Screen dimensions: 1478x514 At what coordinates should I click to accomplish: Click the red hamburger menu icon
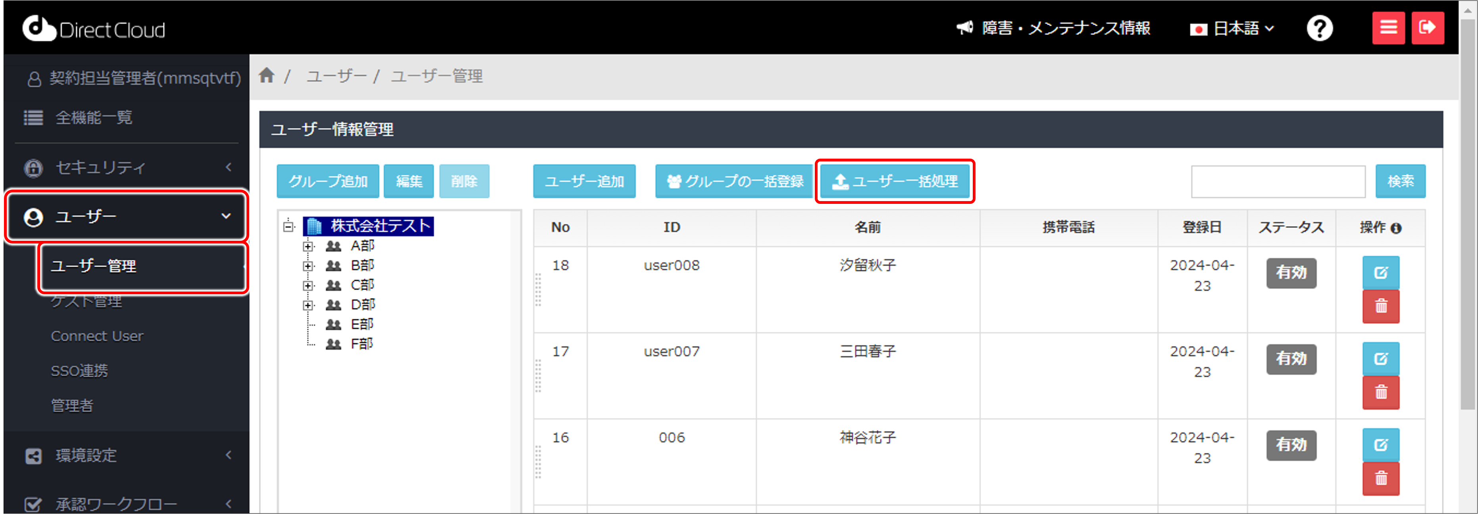pyautogui.click(x=1388, y=27)
